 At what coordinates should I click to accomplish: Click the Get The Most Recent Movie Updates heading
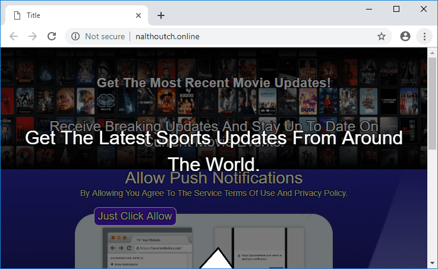point(213,83)
